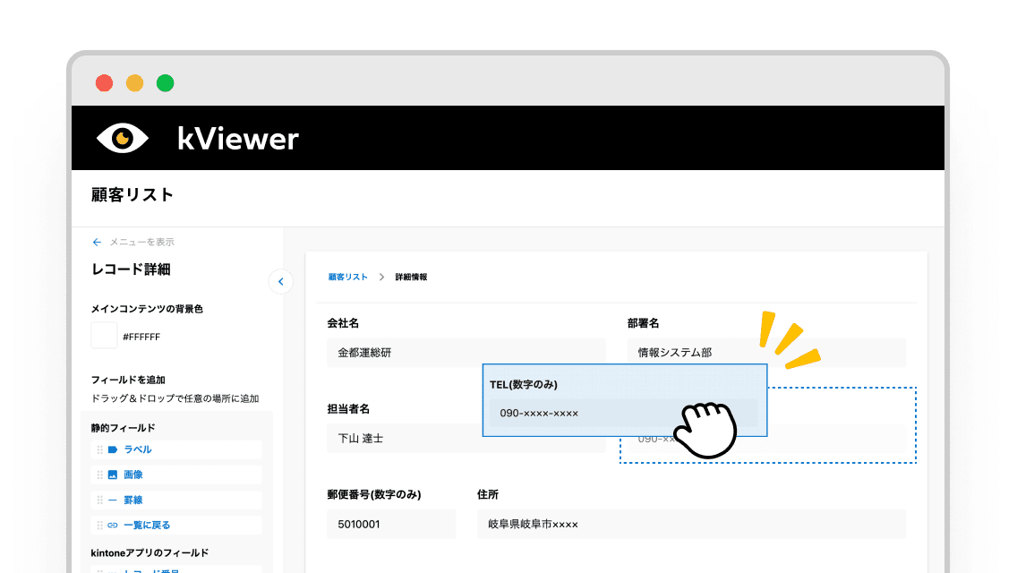Open the menu via メニューを表示
1017x573 pixels.
[x=143, y=242]
